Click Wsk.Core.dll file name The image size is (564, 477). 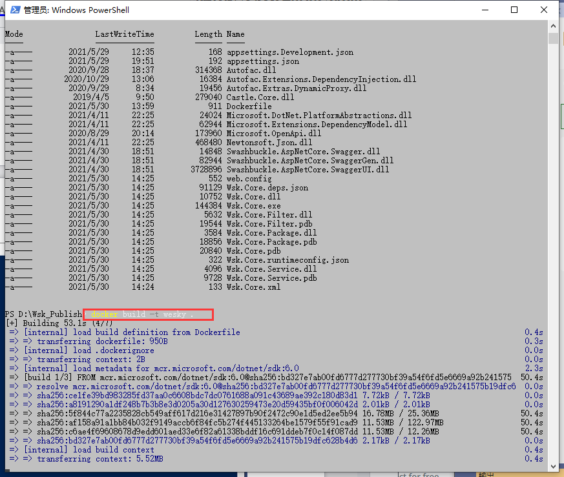point(254,197)
